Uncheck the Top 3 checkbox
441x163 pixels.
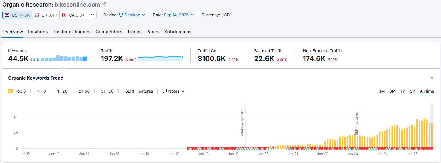coord(10,91)
